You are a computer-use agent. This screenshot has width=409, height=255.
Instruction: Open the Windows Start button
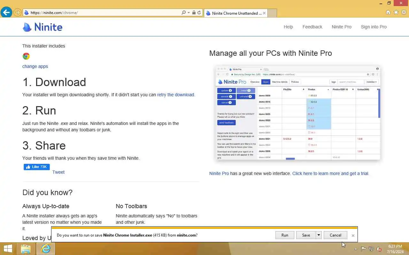(8, 249)
